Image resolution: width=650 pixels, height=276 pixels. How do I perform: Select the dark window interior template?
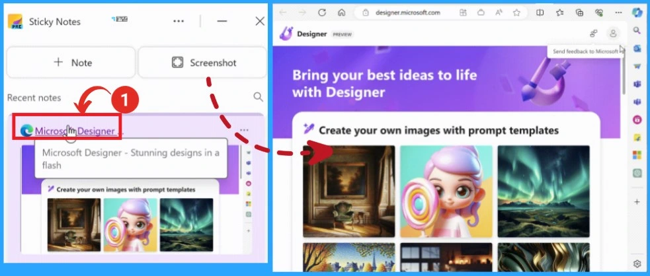pos(446,257)
